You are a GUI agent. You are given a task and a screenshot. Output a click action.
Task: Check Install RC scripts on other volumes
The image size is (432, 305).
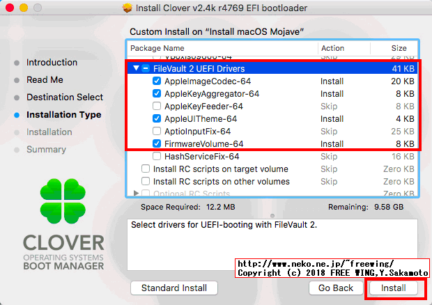pyautogui.click(x=146, y=182)
